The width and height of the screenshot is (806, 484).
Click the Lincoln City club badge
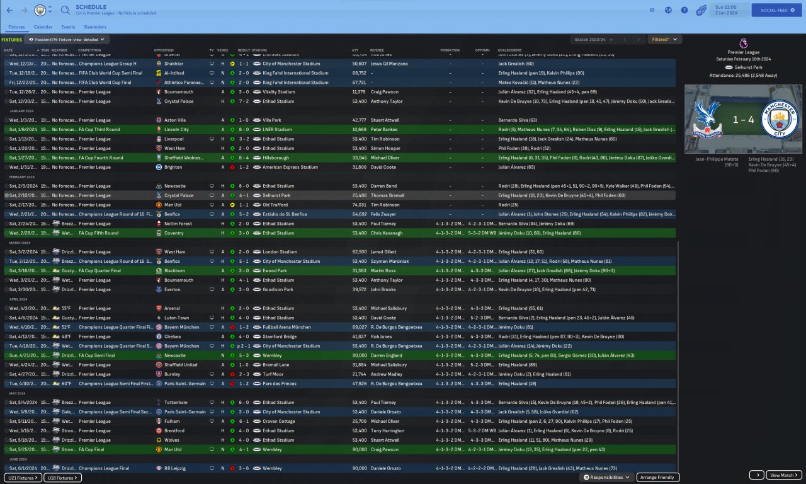point(159,129)
